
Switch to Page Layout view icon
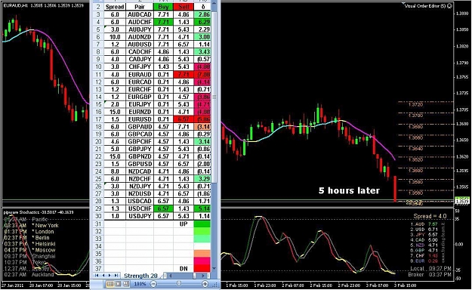pos(118,284)
